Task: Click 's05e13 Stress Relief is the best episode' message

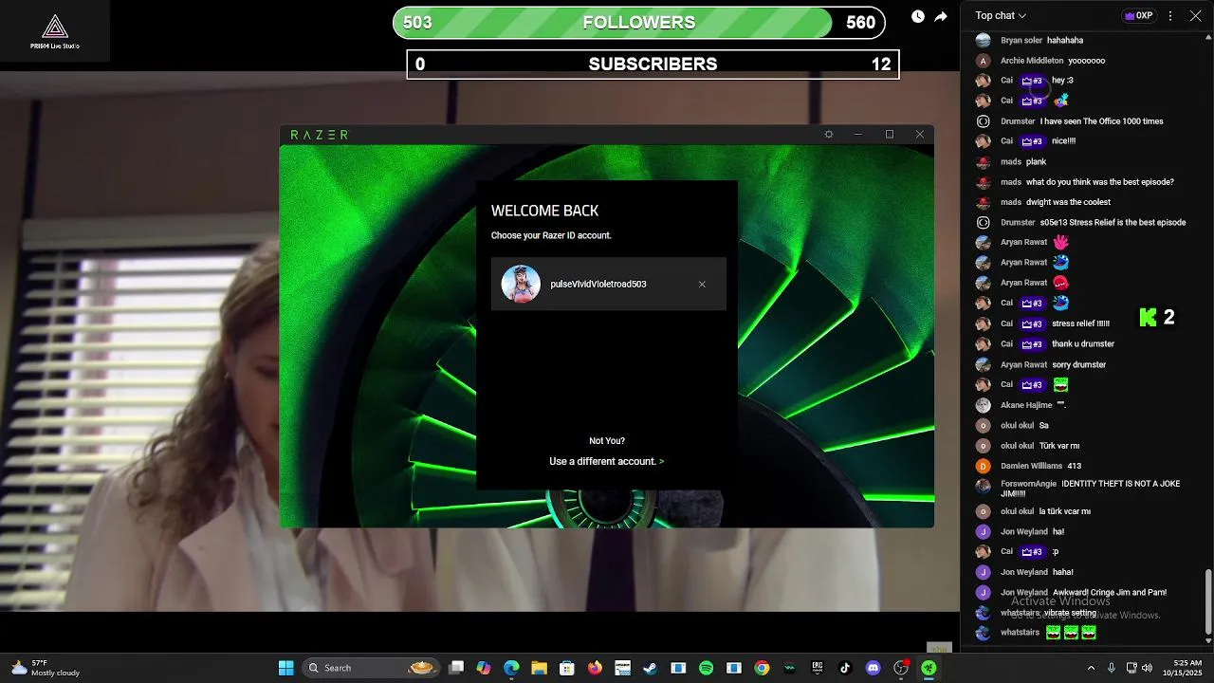Action: point(1113,222)
